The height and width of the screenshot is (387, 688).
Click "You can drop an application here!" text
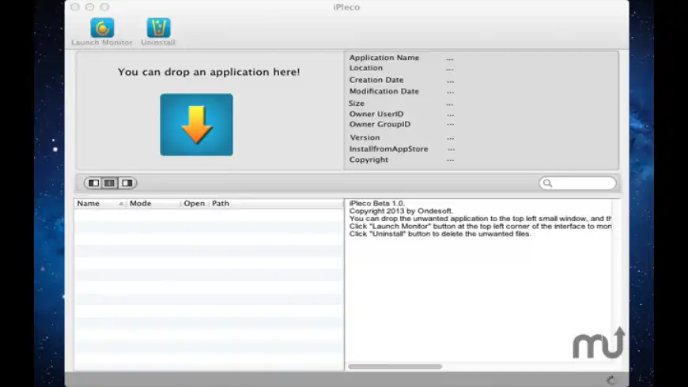209,72
